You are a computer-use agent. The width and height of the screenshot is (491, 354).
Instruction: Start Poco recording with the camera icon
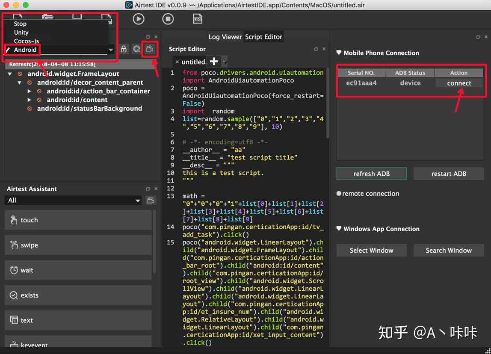pyautogui.click(x=150, y=49)
